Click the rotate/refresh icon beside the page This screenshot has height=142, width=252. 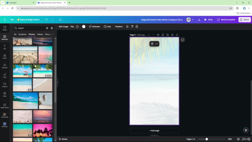183,40
